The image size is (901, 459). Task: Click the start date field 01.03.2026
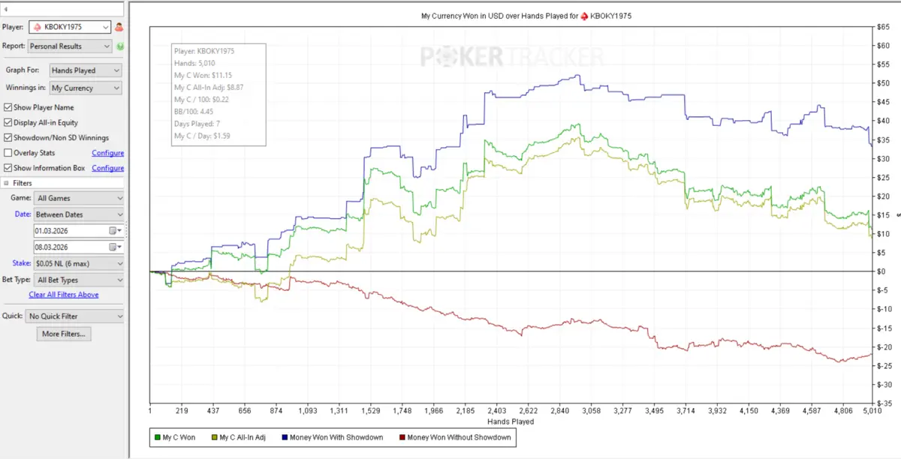click(x=70, y=230)
